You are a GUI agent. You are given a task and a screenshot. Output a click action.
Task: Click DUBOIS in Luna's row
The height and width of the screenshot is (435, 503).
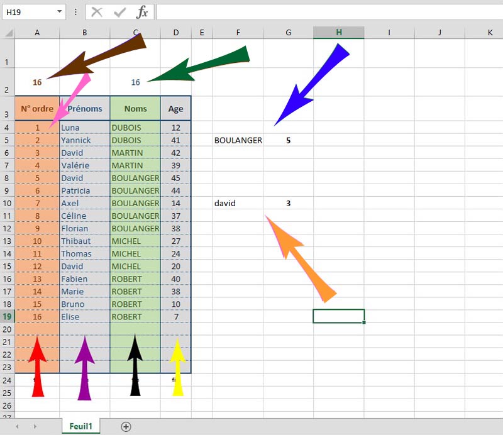[x=135, y=128]
